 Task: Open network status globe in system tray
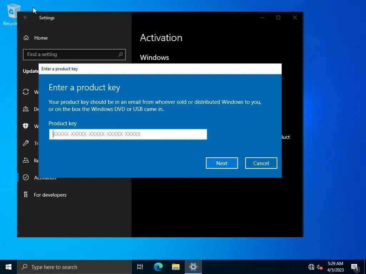[x=311, y=267]
